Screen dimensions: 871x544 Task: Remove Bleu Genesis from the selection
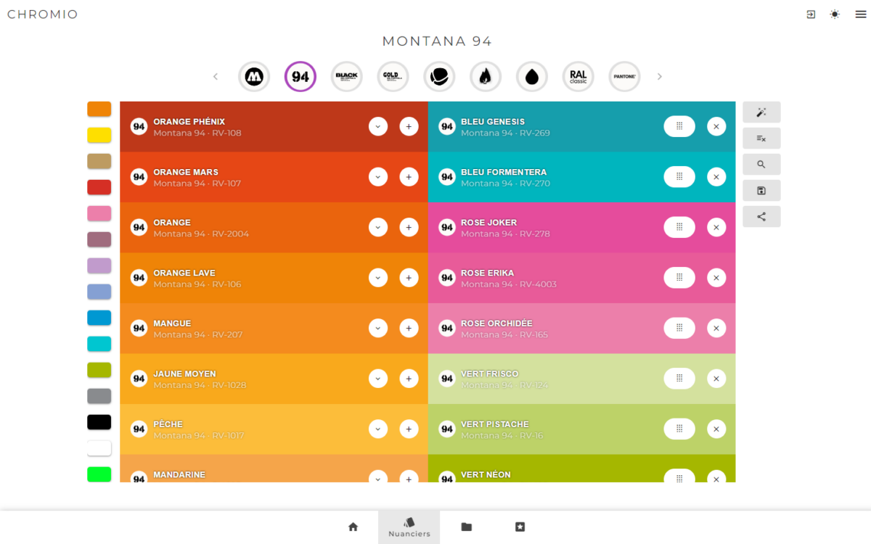pos(716,126)
